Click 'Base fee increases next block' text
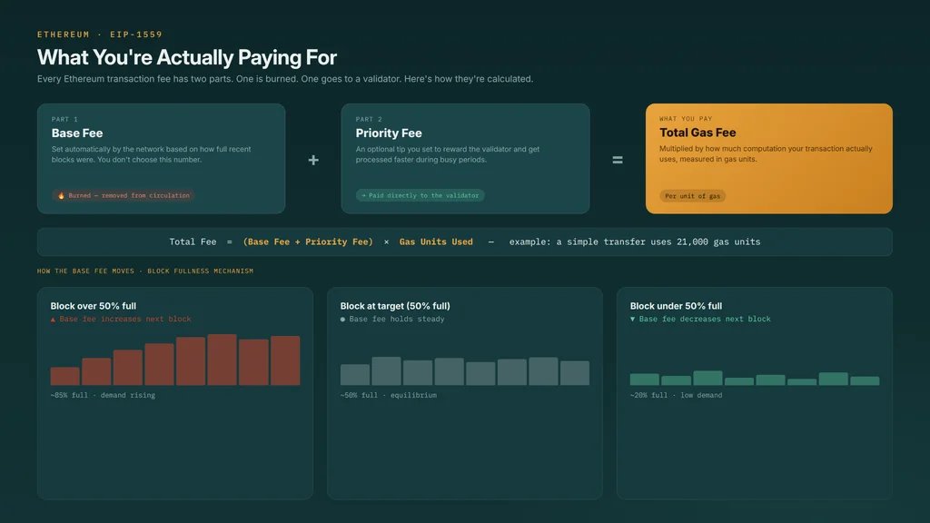 125,319
